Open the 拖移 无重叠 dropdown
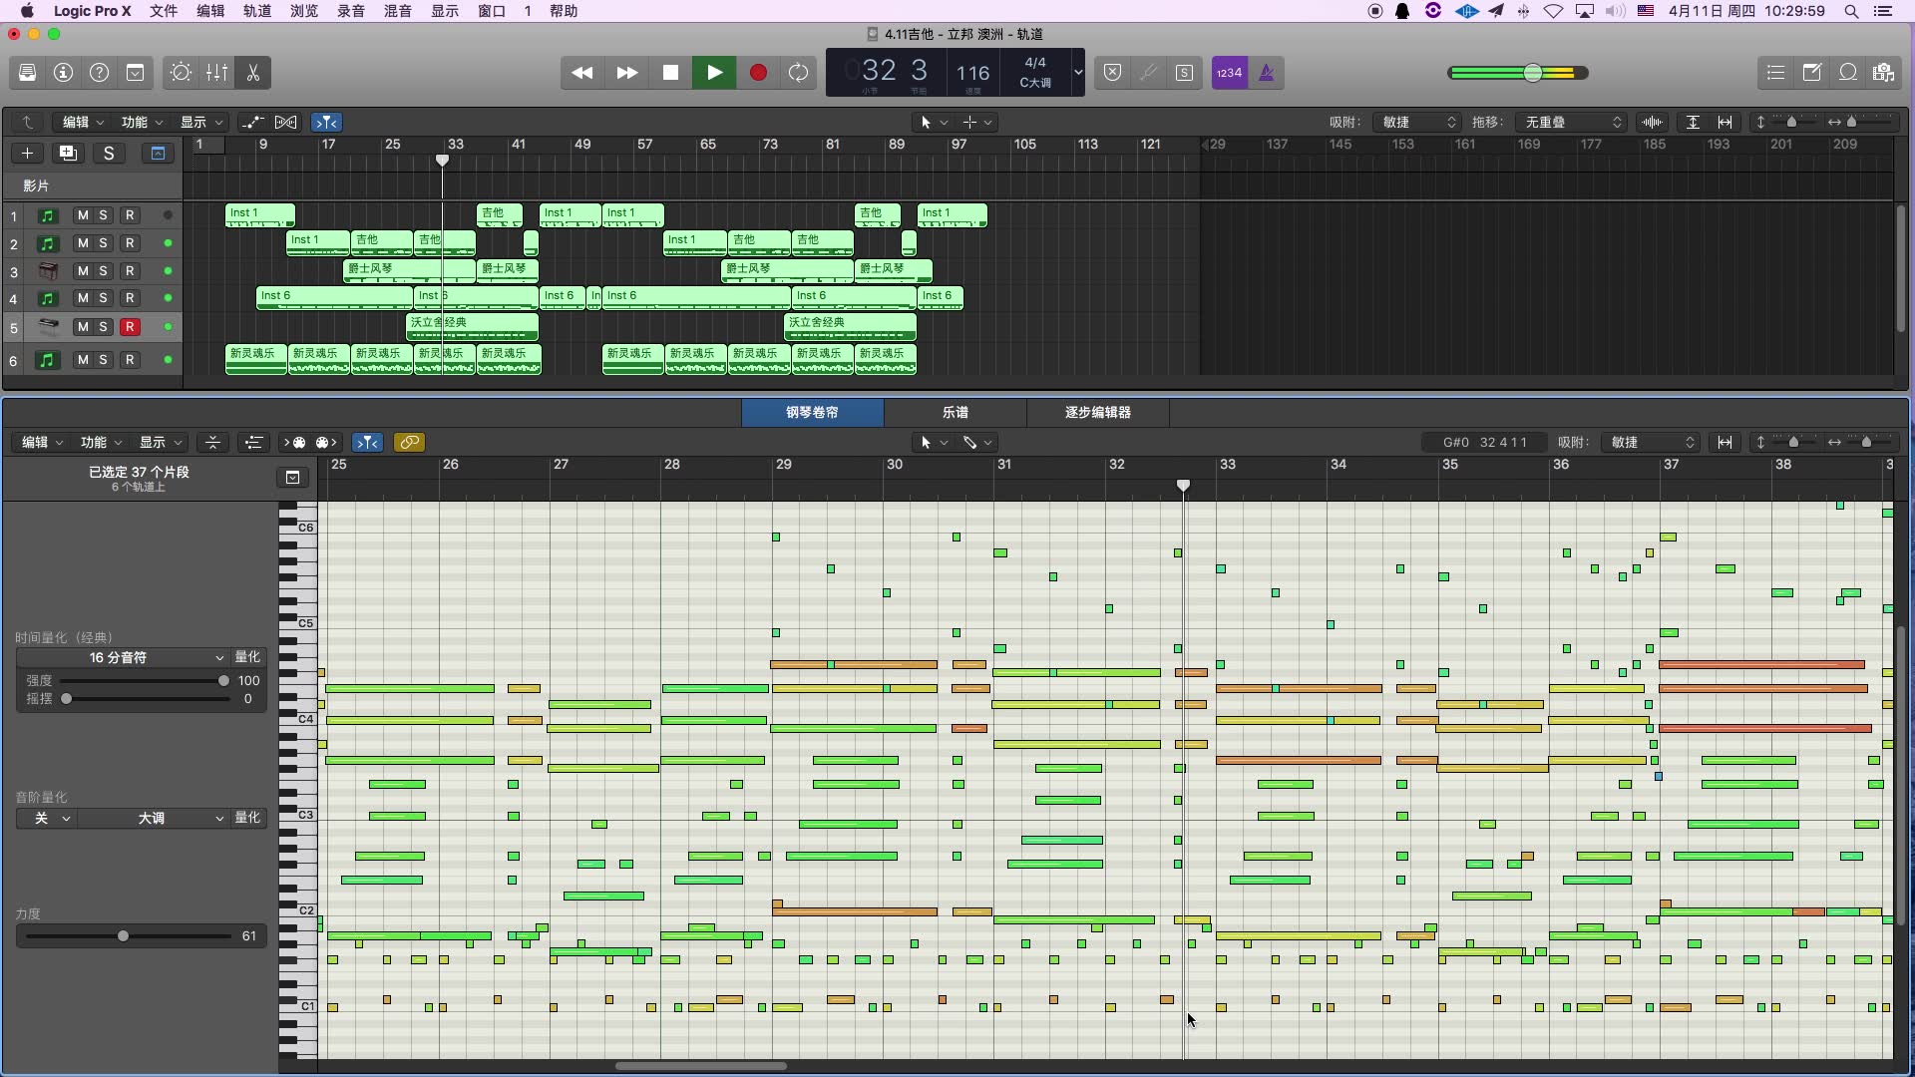The image size is (1915, 1077). pyautogui.click(x=1571, y=122)
